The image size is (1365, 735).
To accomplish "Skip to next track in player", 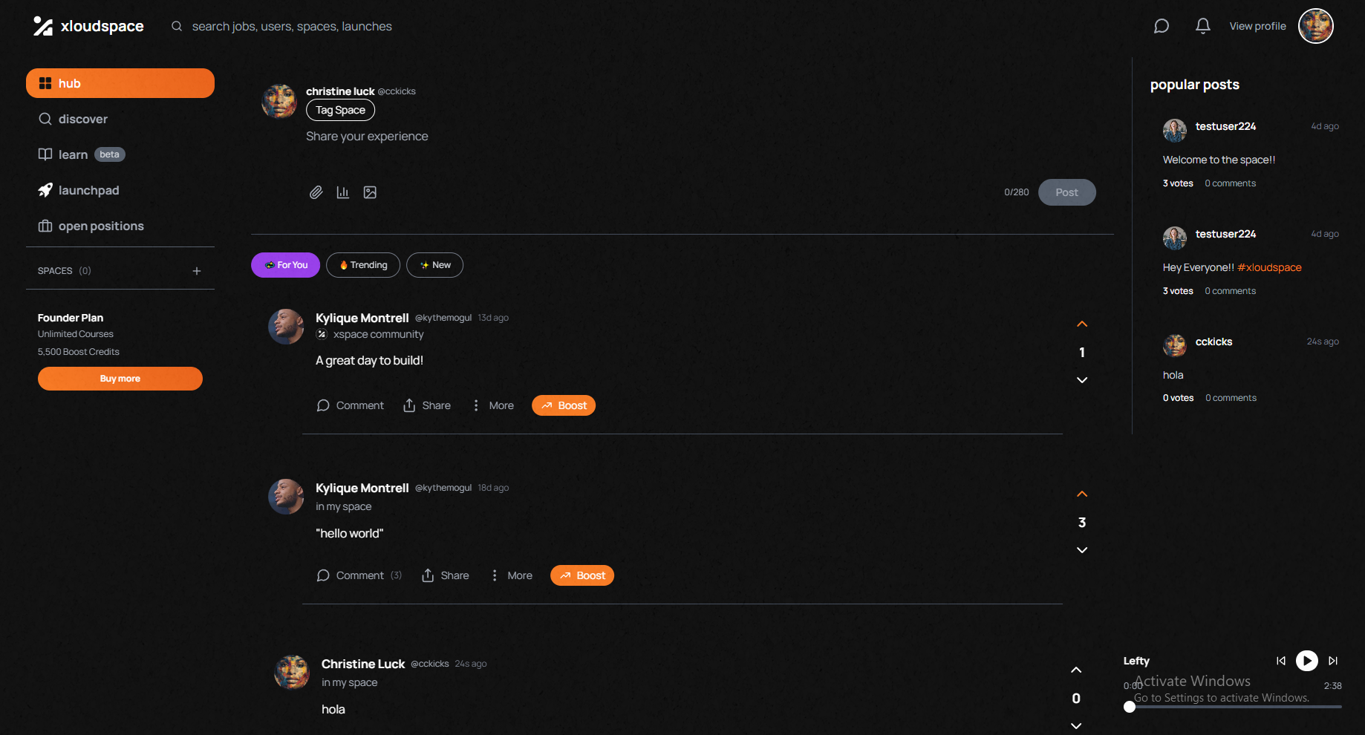I will [1333, 661].
